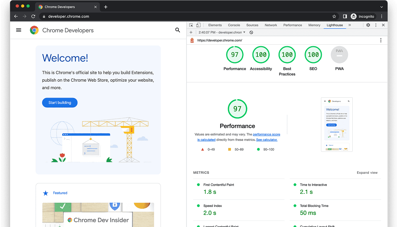Screen dimensions: 397x227
Task: Click Expand view for metrics
Action: [x=367, y=173]
